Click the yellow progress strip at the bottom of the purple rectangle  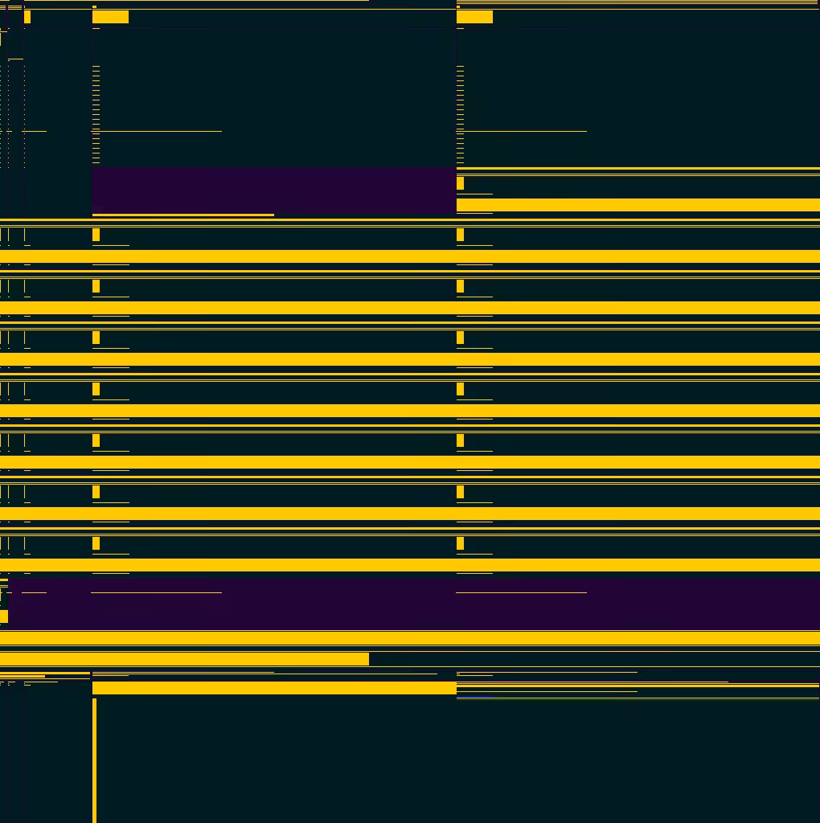183,215
